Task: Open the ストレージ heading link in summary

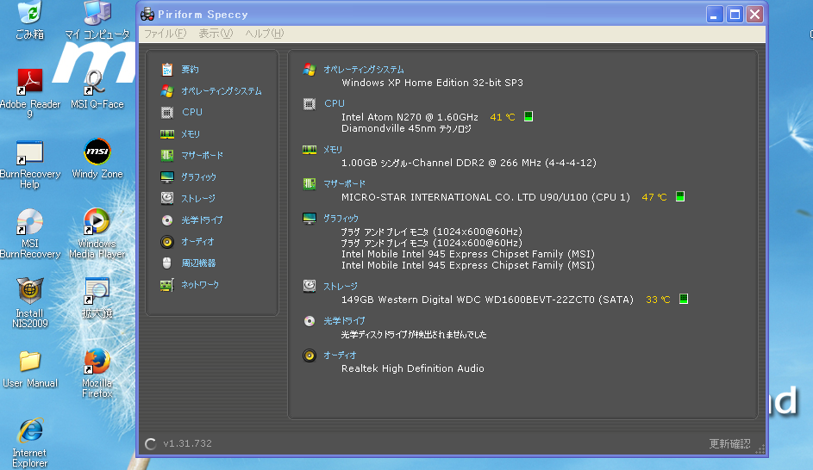Action: click(x=341, y=287)
